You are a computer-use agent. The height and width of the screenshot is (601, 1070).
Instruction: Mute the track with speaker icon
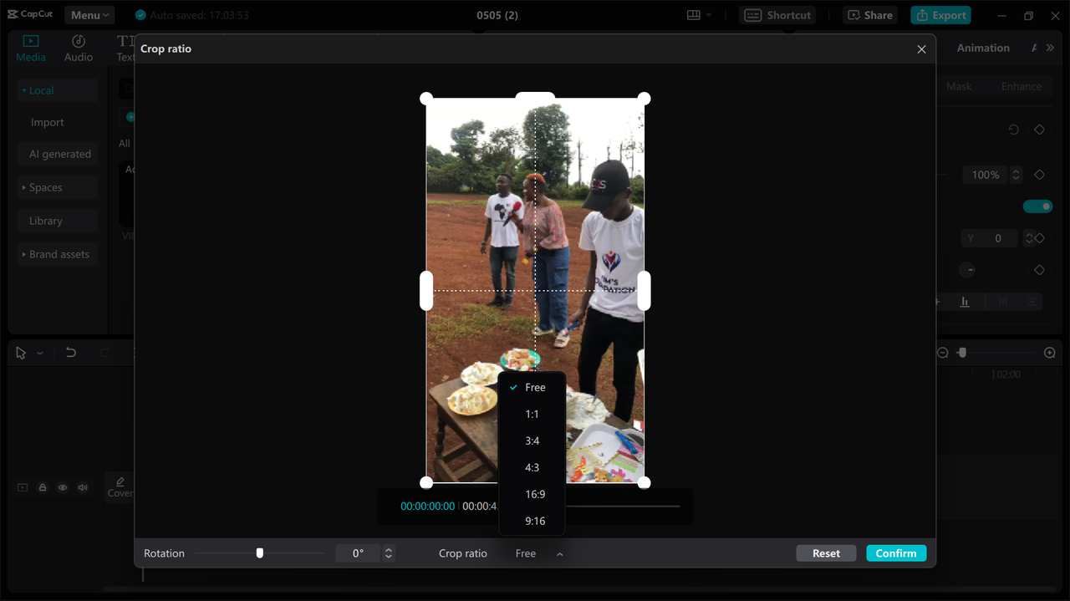click(83, 487)
